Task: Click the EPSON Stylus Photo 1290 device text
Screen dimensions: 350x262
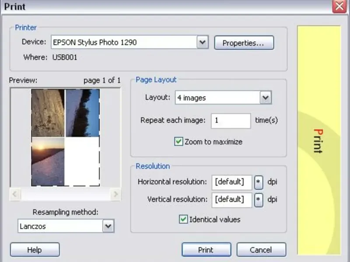Action: pos(95,42)
